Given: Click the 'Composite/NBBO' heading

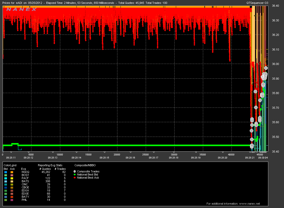Looking at the screenshot, I should (x=85, y=165).
